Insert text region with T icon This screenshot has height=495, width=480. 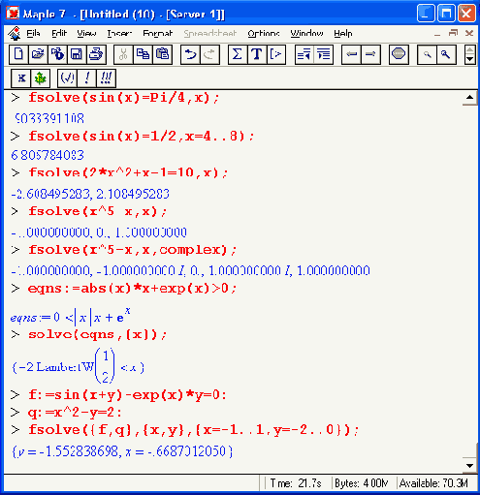[257, 54]
